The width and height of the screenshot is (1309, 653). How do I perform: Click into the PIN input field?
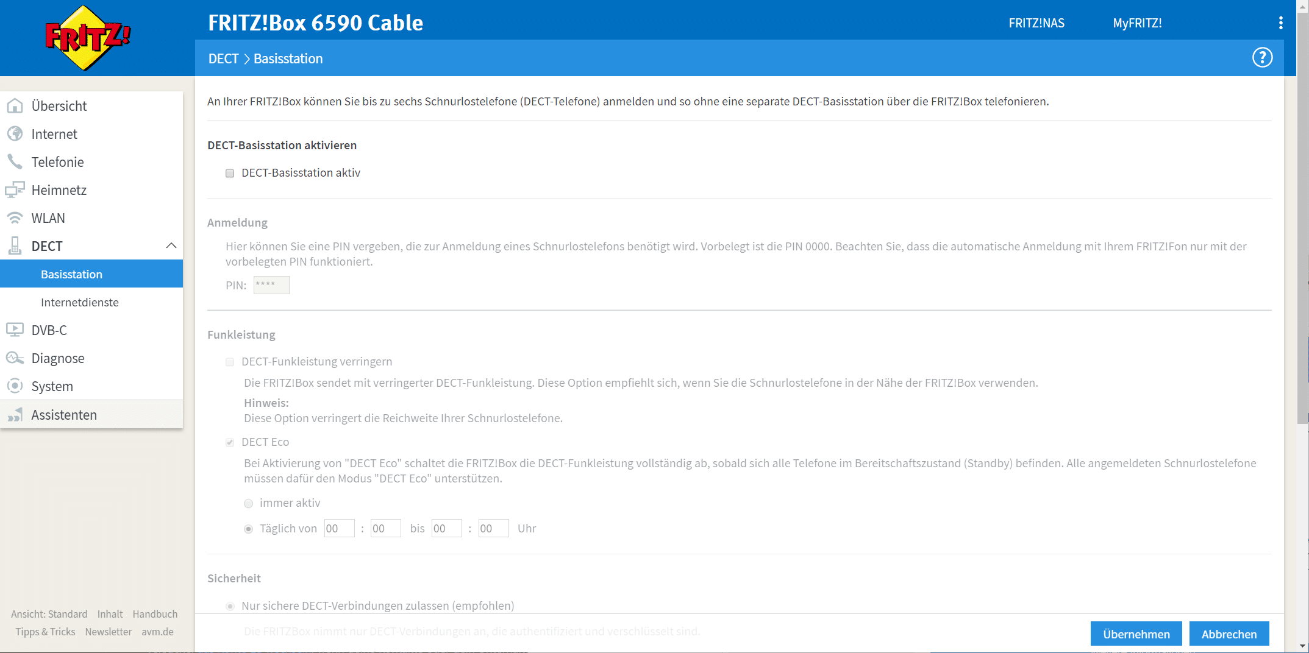click(x=271, y=285)
